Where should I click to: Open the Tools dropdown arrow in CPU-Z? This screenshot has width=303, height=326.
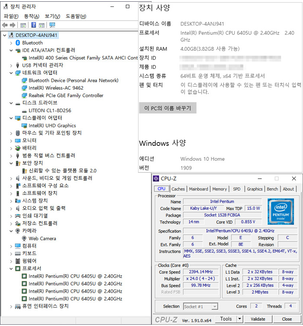pos(240,319)
